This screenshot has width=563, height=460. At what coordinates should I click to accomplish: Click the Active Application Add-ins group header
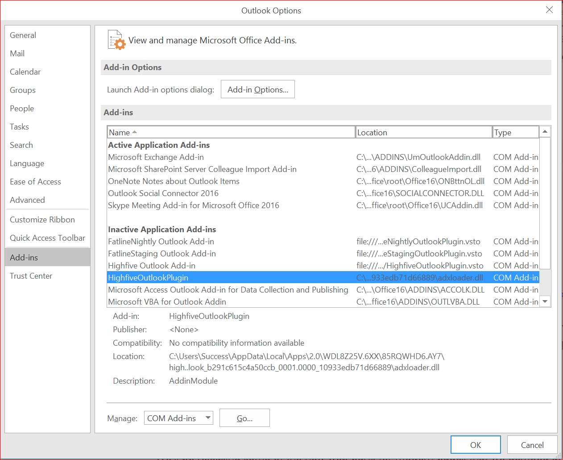tap(159, 145)
